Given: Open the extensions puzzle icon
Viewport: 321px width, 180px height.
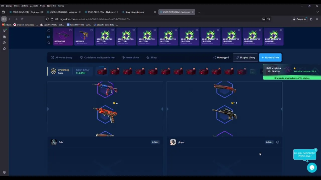Looking at the screenshot, I should (311, 19).
